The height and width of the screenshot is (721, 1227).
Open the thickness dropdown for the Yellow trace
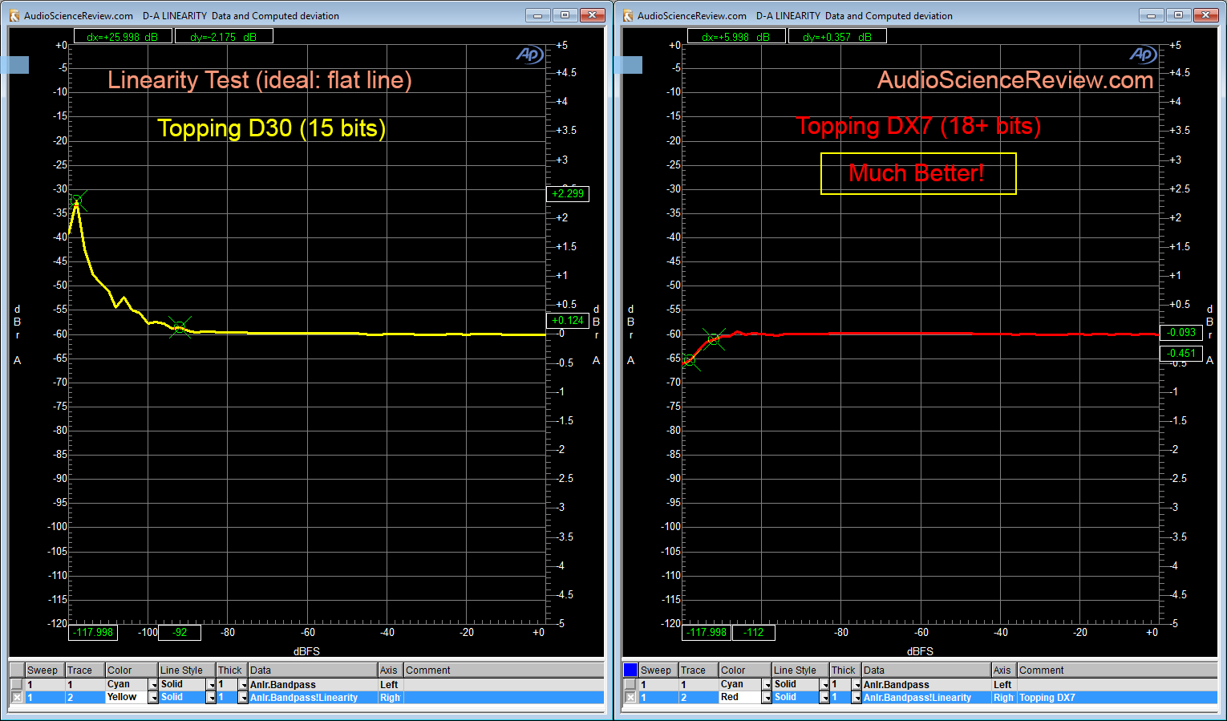click(243, 698)
